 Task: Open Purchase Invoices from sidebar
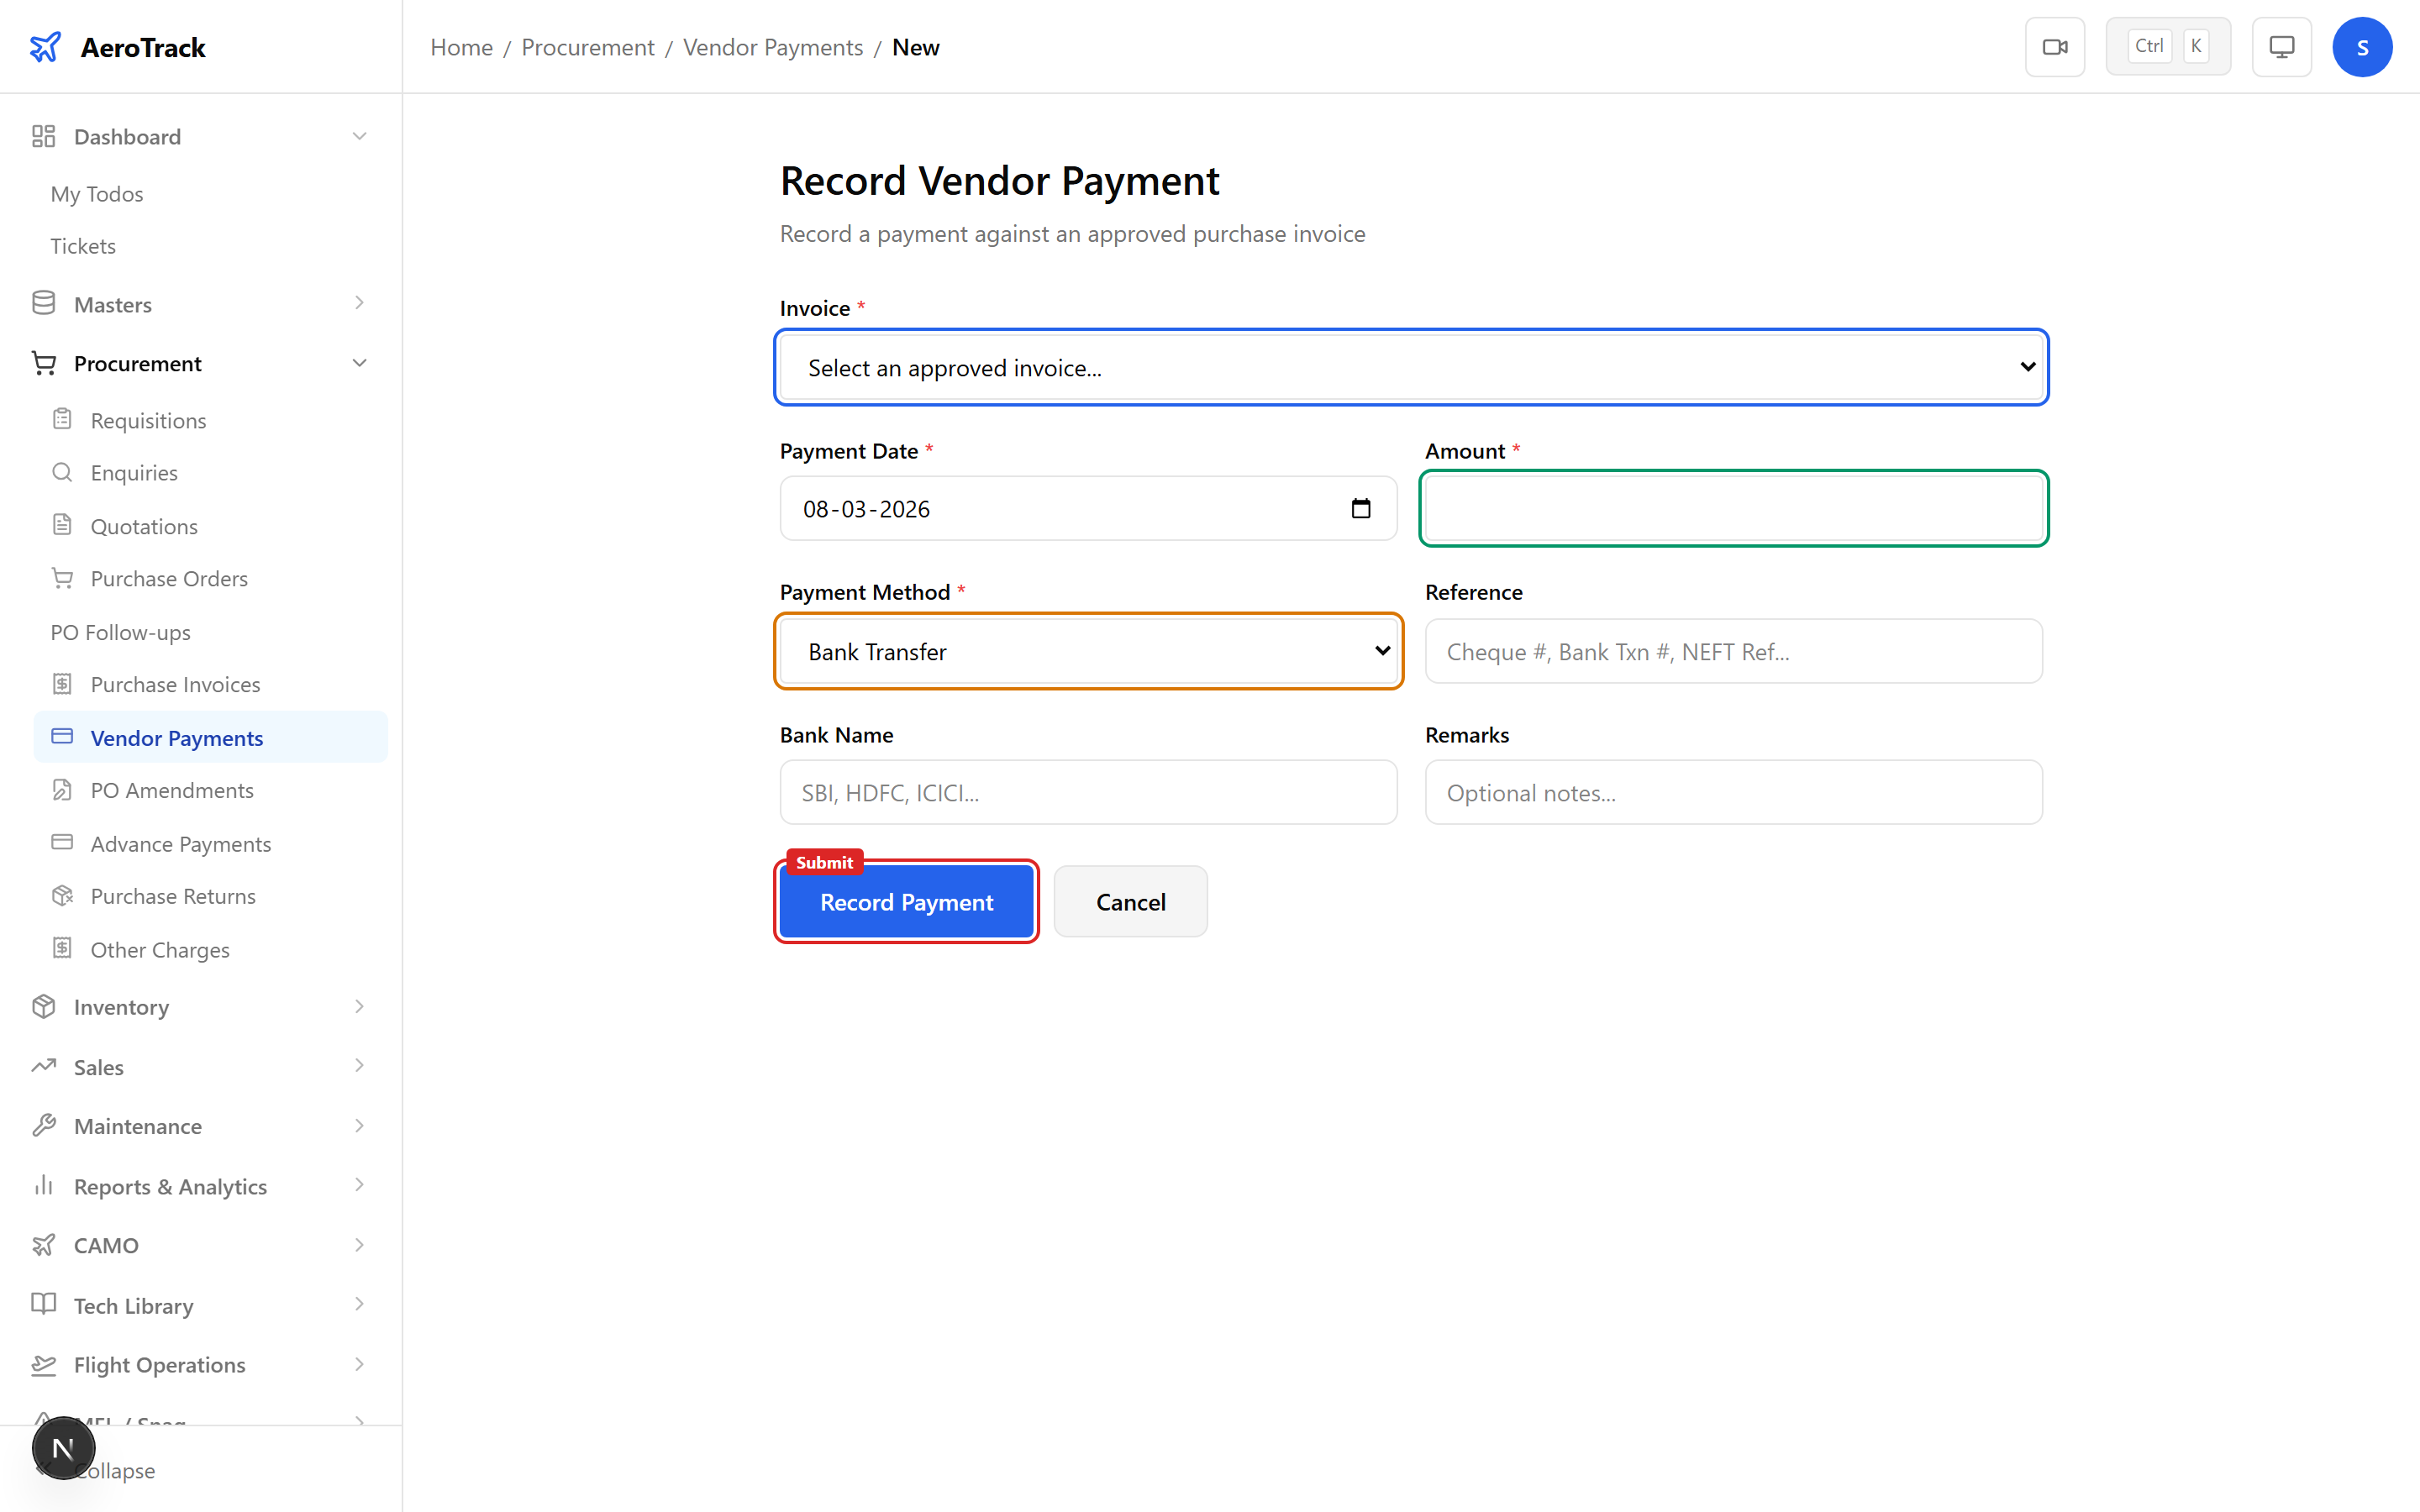175,684
